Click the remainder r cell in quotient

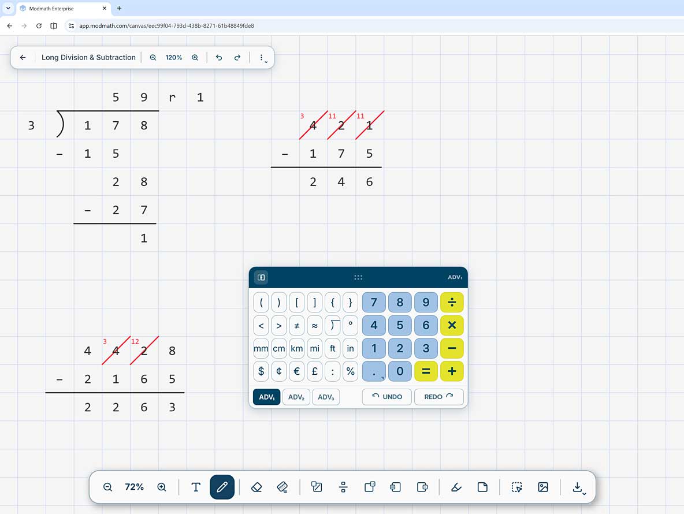tap(172, 97)
